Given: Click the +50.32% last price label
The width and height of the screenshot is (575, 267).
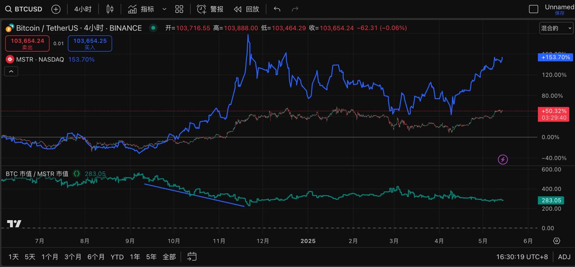Looking at the screenshot, I should point(555,111).
